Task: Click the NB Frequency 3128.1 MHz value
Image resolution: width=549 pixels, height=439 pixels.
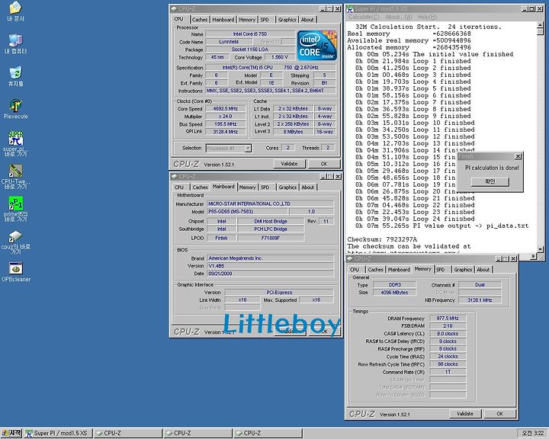Action: pyautogui.click(x=480, y=300)
